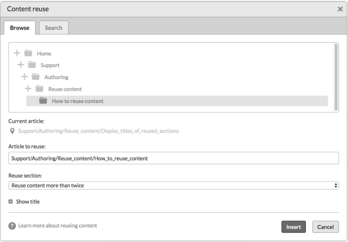
Task: Click the Authoring folder icon
Action: [36, 77]
